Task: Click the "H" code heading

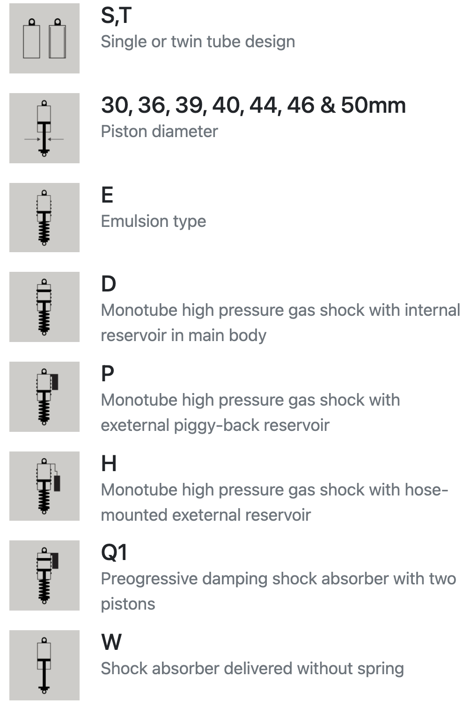Action: click(109, 464)
